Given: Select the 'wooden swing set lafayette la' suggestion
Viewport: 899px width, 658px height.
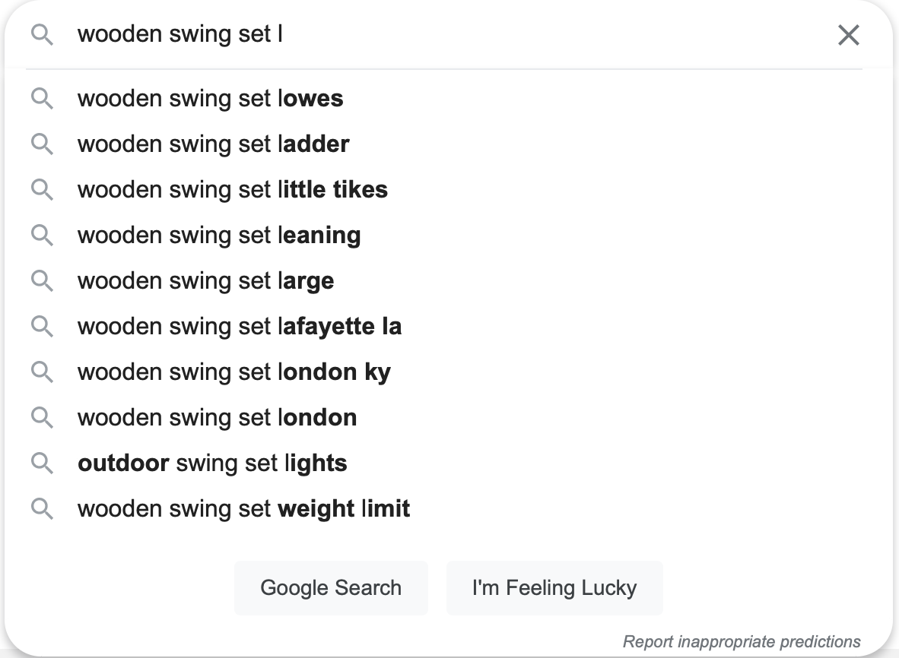Looking at the screenshot, I should pos(240,326).
